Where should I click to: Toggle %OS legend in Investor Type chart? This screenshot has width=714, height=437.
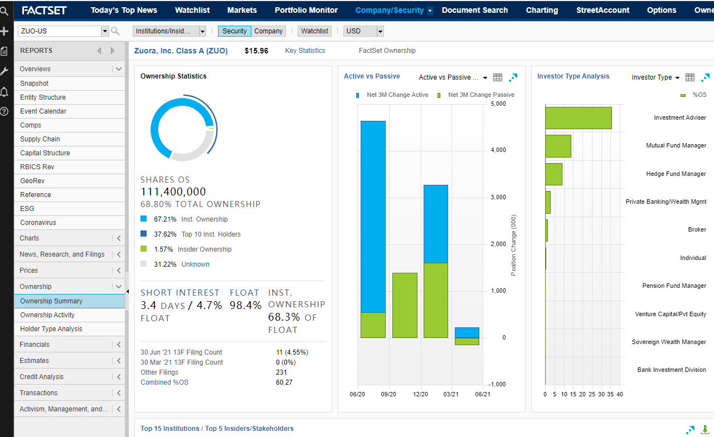coord(694,95)
